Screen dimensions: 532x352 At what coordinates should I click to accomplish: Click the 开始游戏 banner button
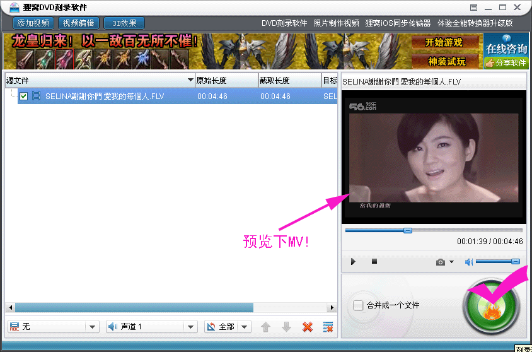[x=444, y=42]
